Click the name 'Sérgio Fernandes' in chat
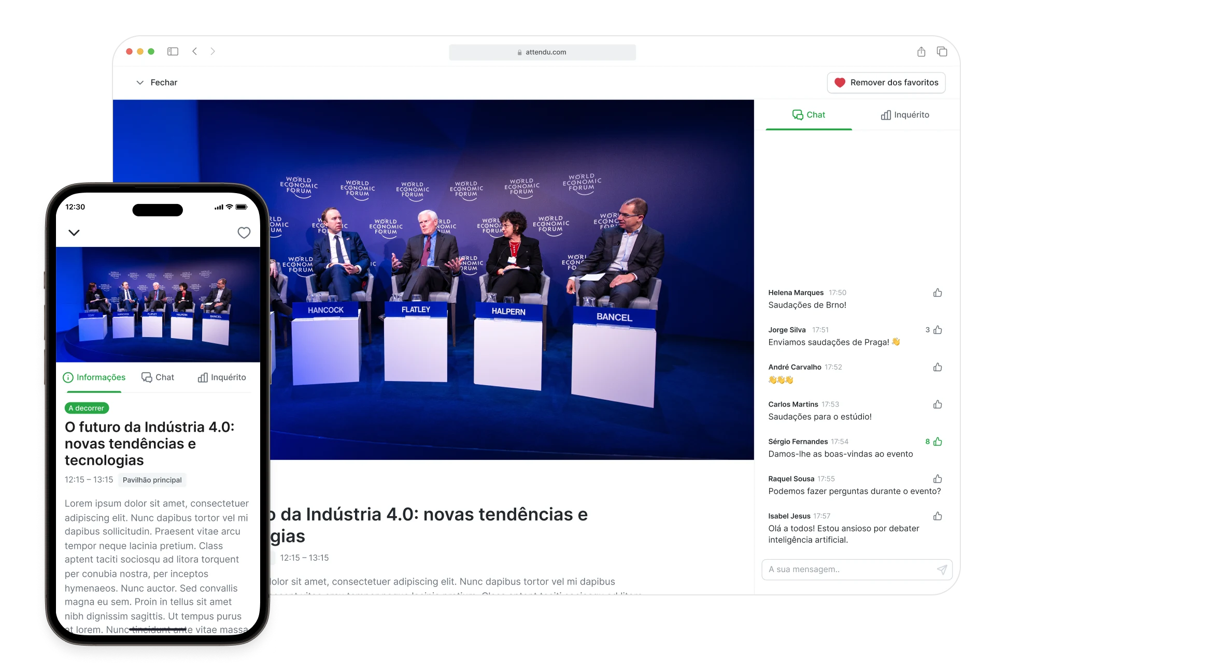The image size is (1220, 671). (x=798, y=442)
